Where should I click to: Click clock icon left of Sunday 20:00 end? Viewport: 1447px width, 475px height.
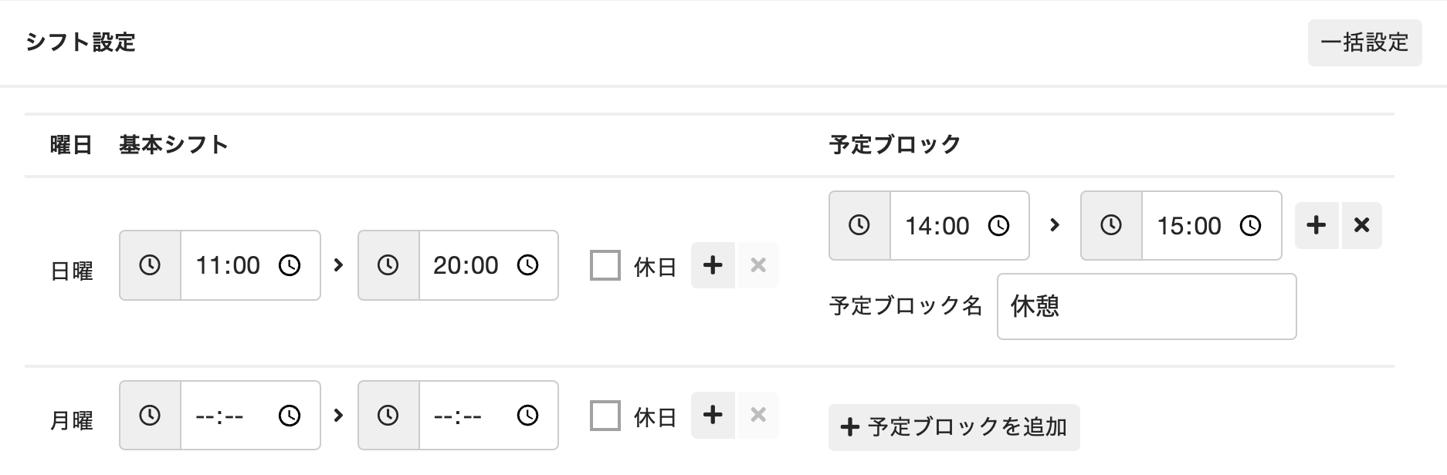point(388,265)
